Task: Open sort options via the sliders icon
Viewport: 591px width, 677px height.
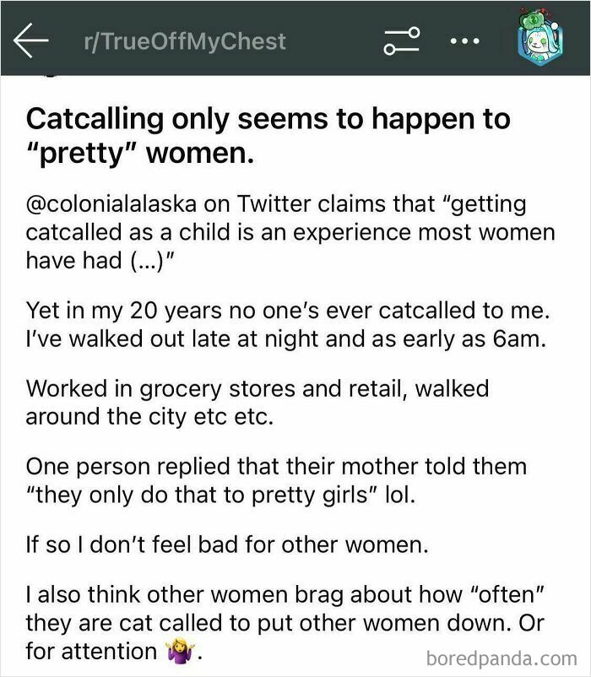Action: pos(403,38)
